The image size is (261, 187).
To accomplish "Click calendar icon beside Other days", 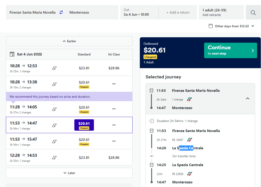I will click(x=211, y=26).
